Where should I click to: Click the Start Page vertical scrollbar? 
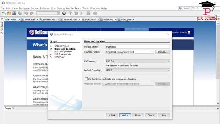tap(218, 52)
